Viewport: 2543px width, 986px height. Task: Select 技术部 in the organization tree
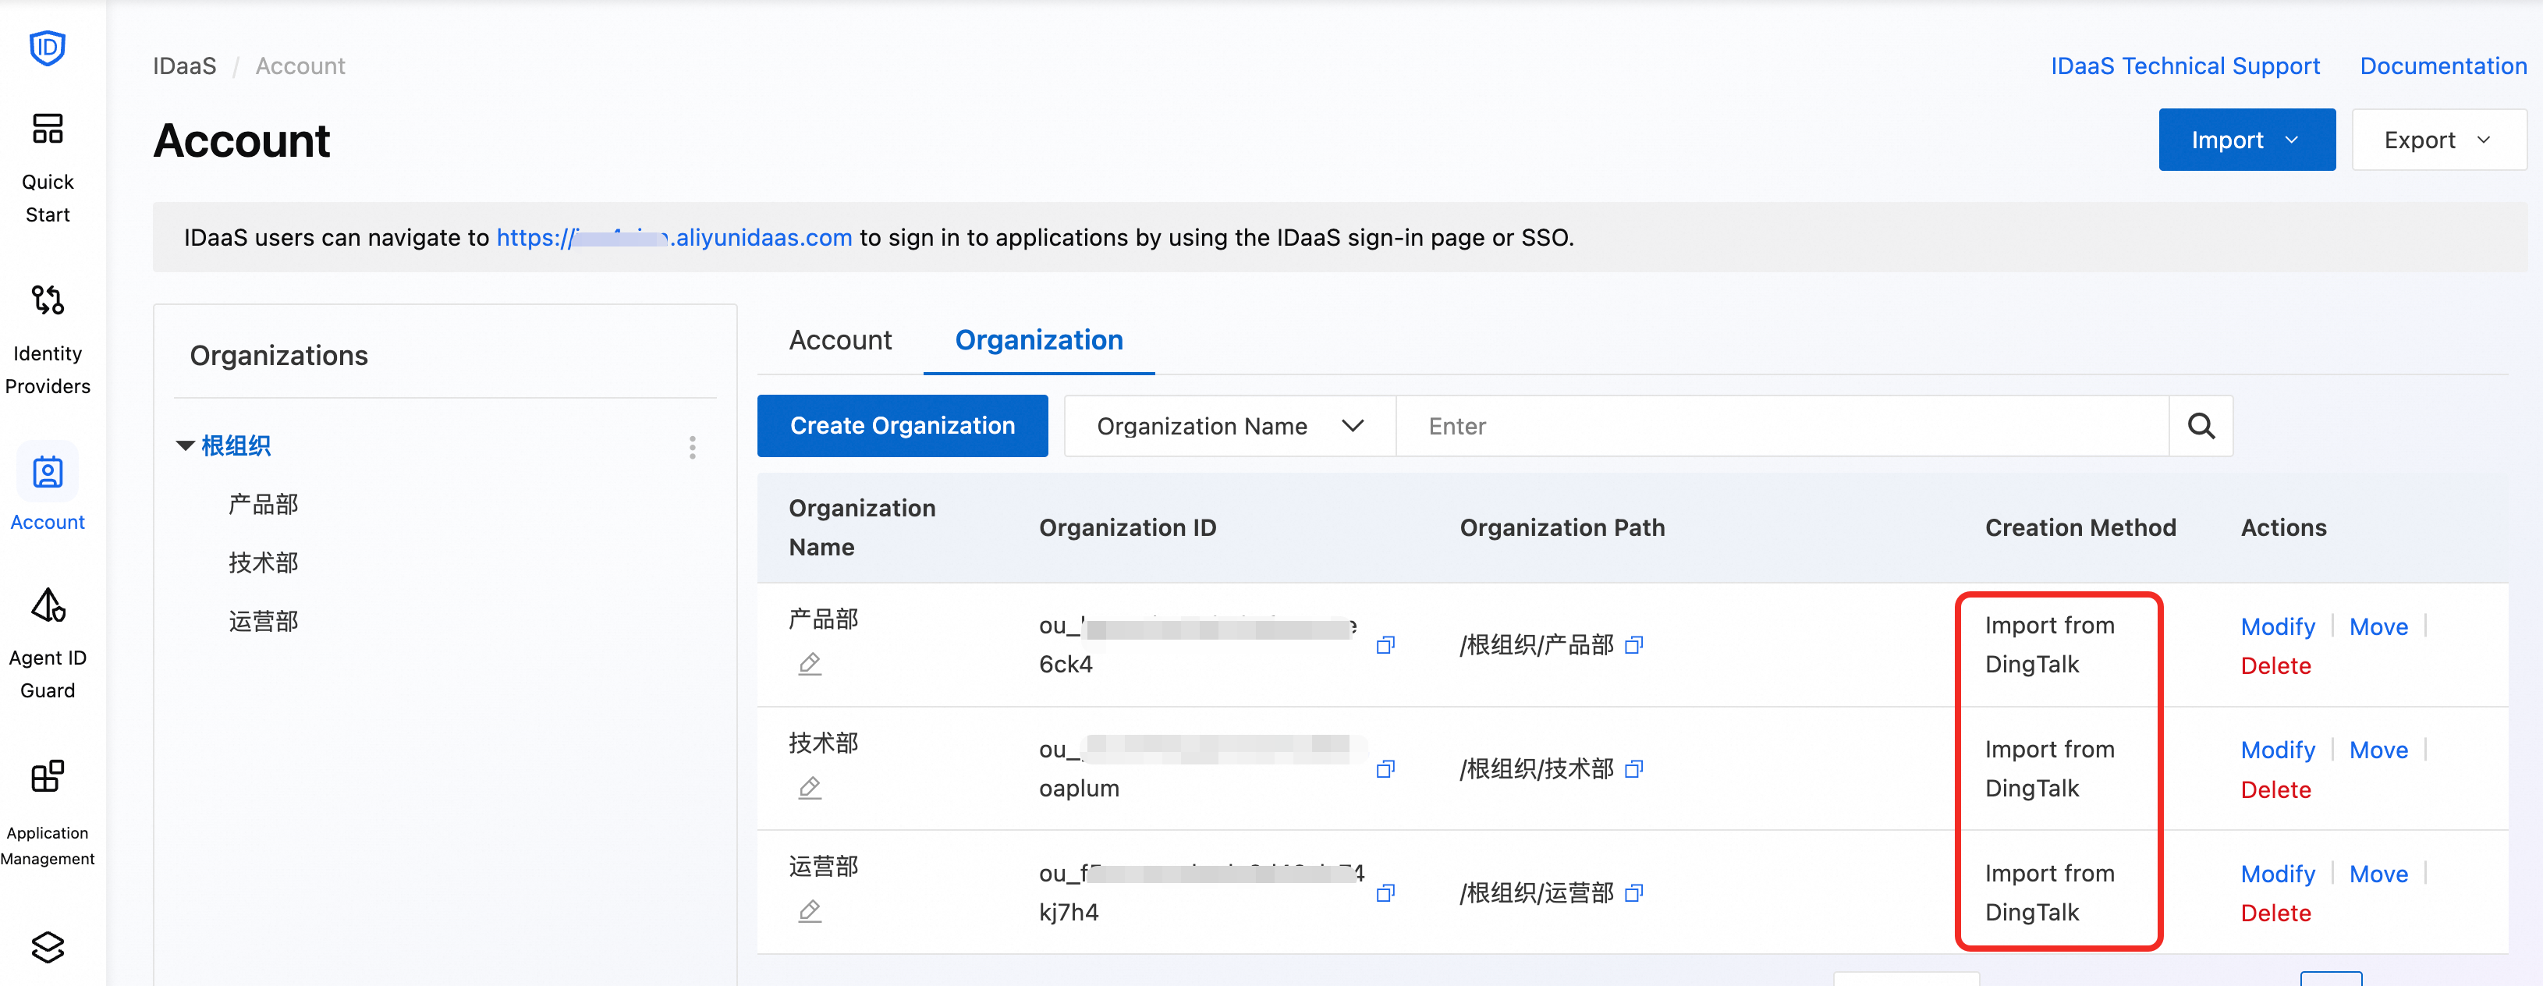[x=263, y=562]
